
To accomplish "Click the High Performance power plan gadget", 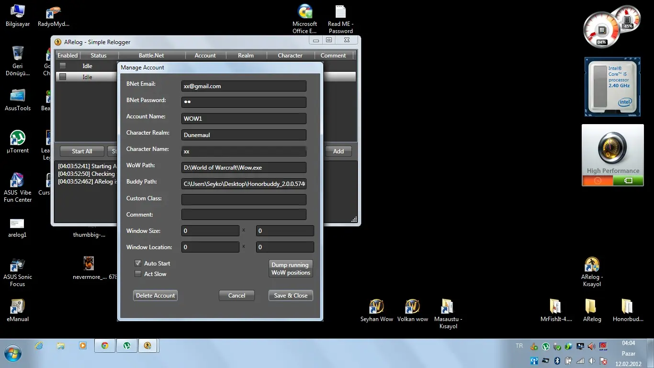I will click(x=613, y=155).
